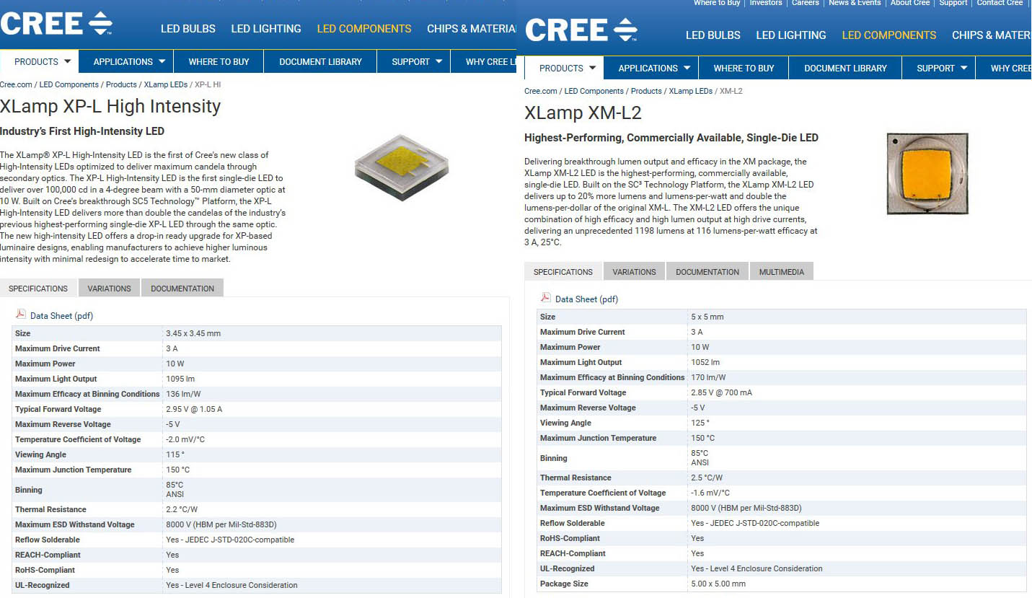The width and height of the screenshot is (1032, 598).
Task: Open Data Sheet (pdf) link on XM-L2 page
Action: 586,299
